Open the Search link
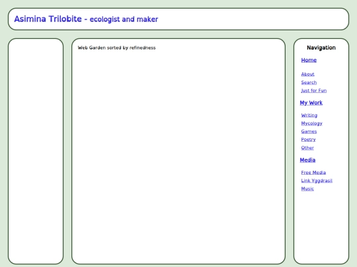This screenshot has height=267, width=357. coord(309,82)
